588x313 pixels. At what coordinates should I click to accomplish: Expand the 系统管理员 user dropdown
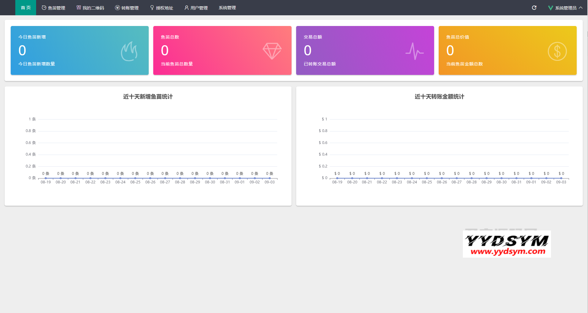pos(566,8)
